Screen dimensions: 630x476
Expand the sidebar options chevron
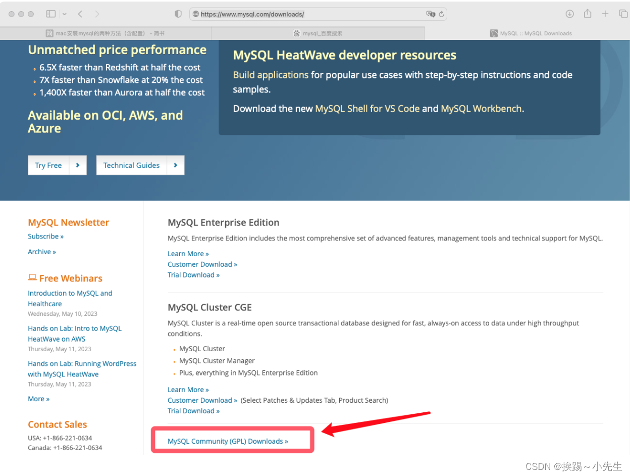point(64,14)
